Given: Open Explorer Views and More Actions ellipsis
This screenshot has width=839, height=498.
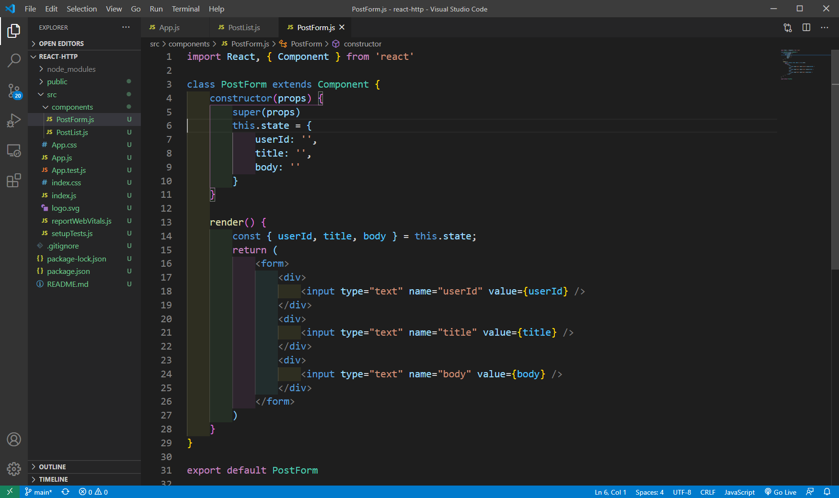Looking at the screenshot, I should tap(126, 27).
